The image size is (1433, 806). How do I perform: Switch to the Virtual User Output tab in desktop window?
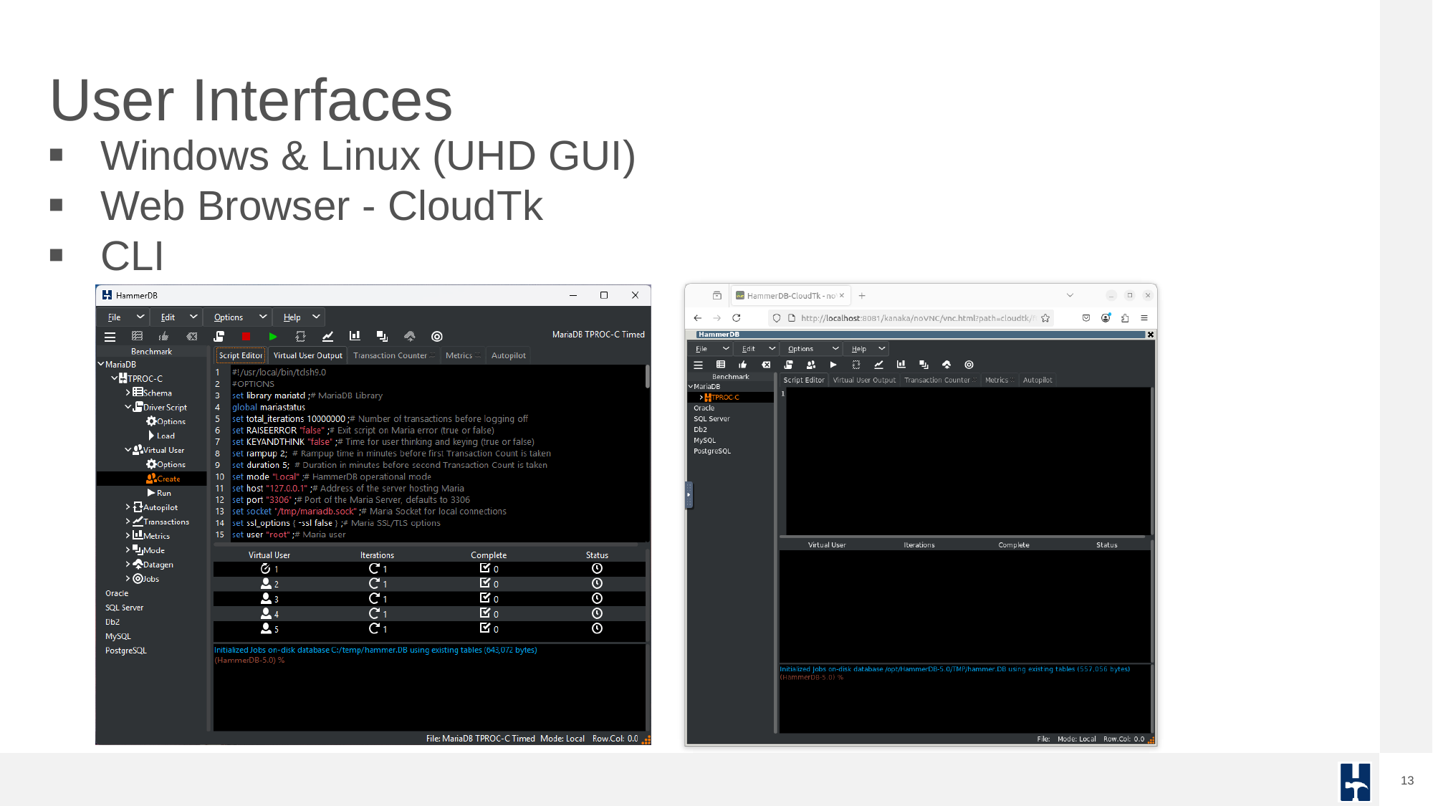(x=308, y=355)
